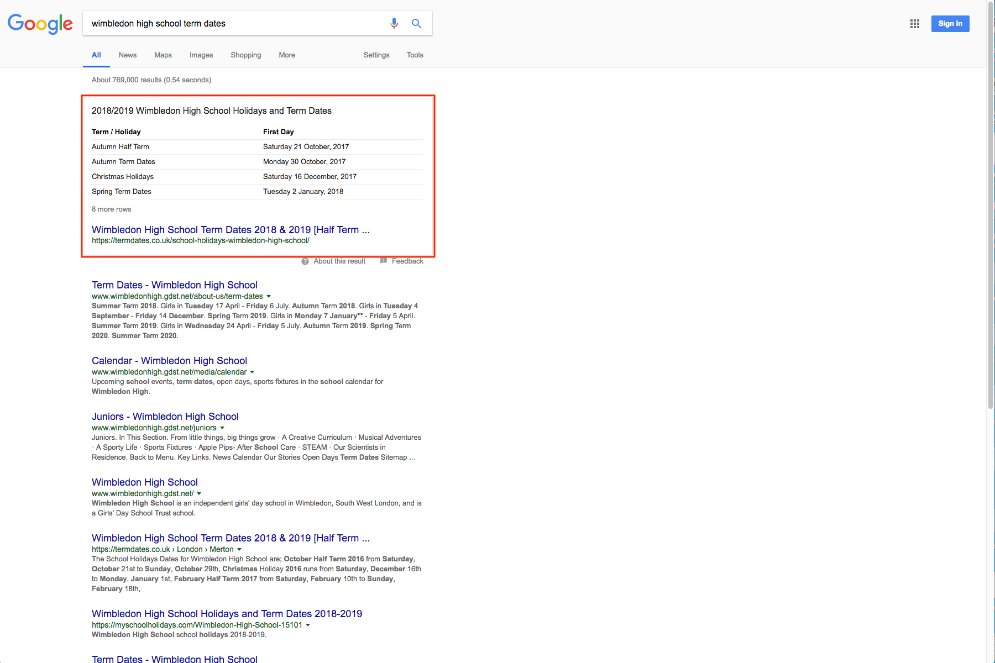995x663 pixels.
Task: Expand 8 more rows in the snippet
Action: 112,209
